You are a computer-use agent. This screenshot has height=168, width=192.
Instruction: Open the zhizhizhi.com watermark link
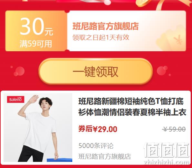click(x=166, y=162)
